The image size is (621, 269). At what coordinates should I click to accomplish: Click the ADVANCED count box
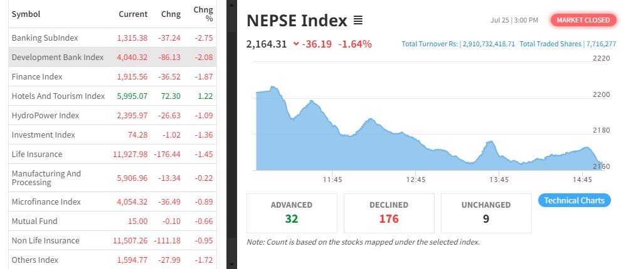[292, 213]
